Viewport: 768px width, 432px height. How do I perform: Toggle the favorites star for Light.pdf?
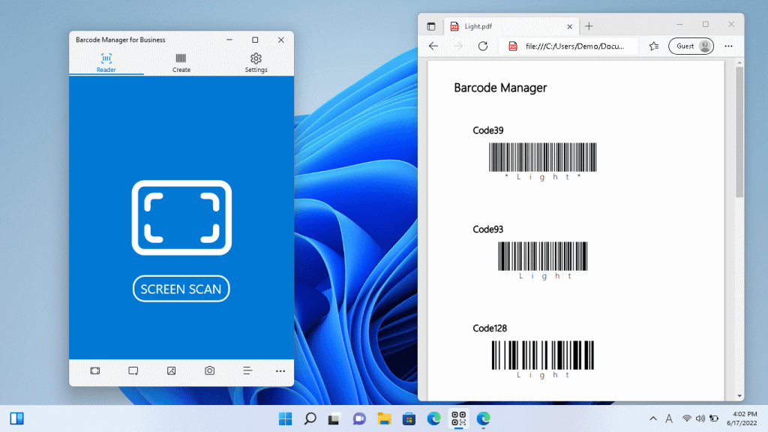[x=654, y=46]
